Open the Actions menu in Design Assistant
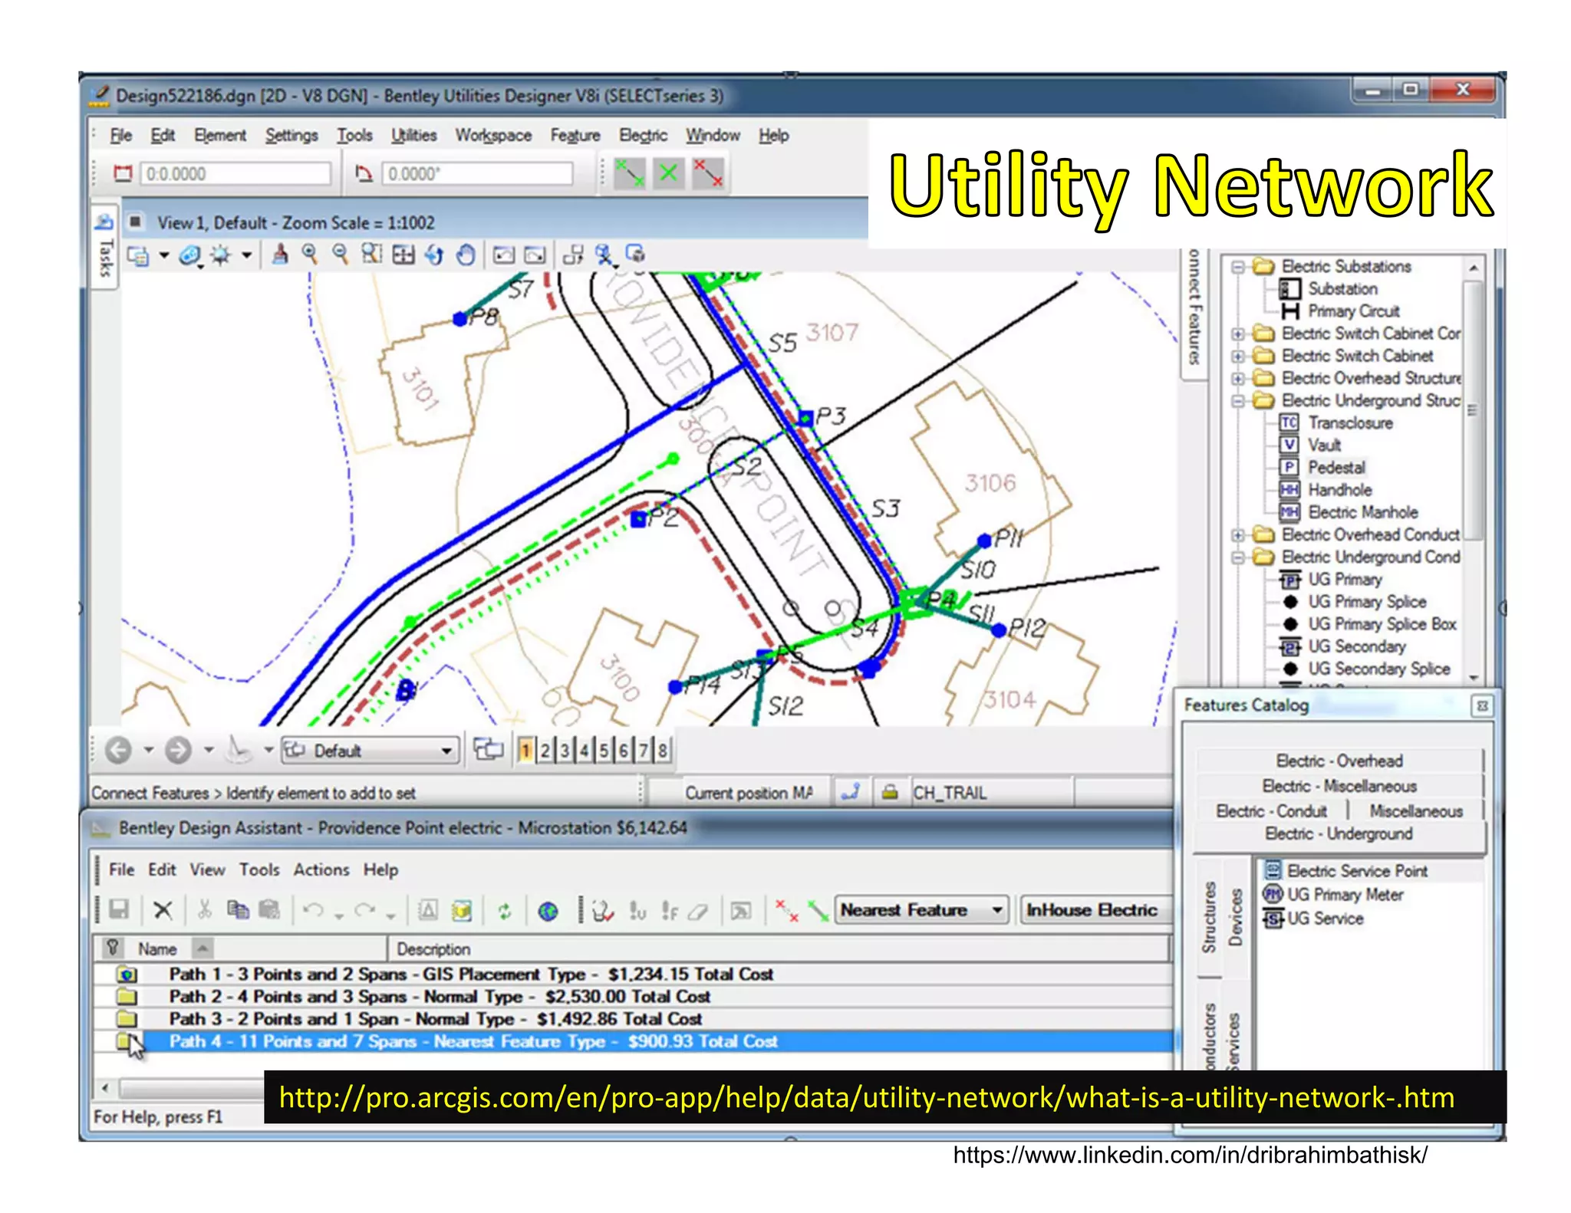Viewport: 1571px width, 1213px height. pos(321,869)
